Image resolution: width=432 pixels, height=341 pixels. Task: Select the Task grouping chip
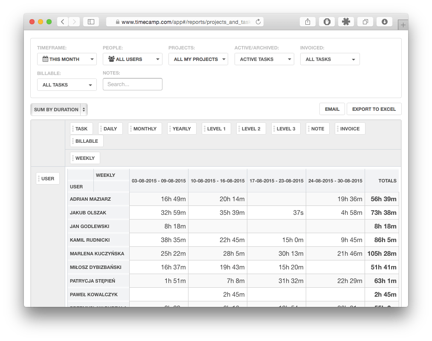[81, 129]
